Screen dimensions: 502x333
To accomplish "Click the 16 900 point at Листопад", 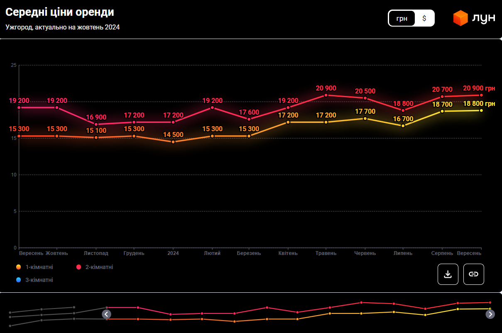I will point(96,125).
